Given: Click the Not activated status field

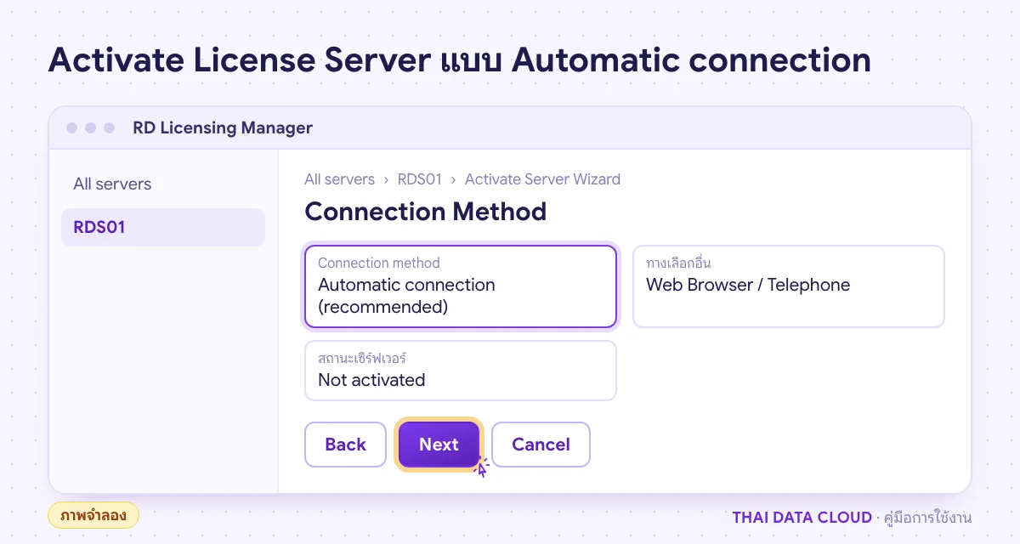Looking at the screenshot, I should click(461, 371).
